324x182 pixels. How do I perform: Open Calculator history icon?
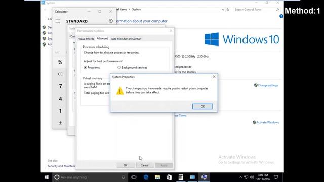tap(111, 21)
